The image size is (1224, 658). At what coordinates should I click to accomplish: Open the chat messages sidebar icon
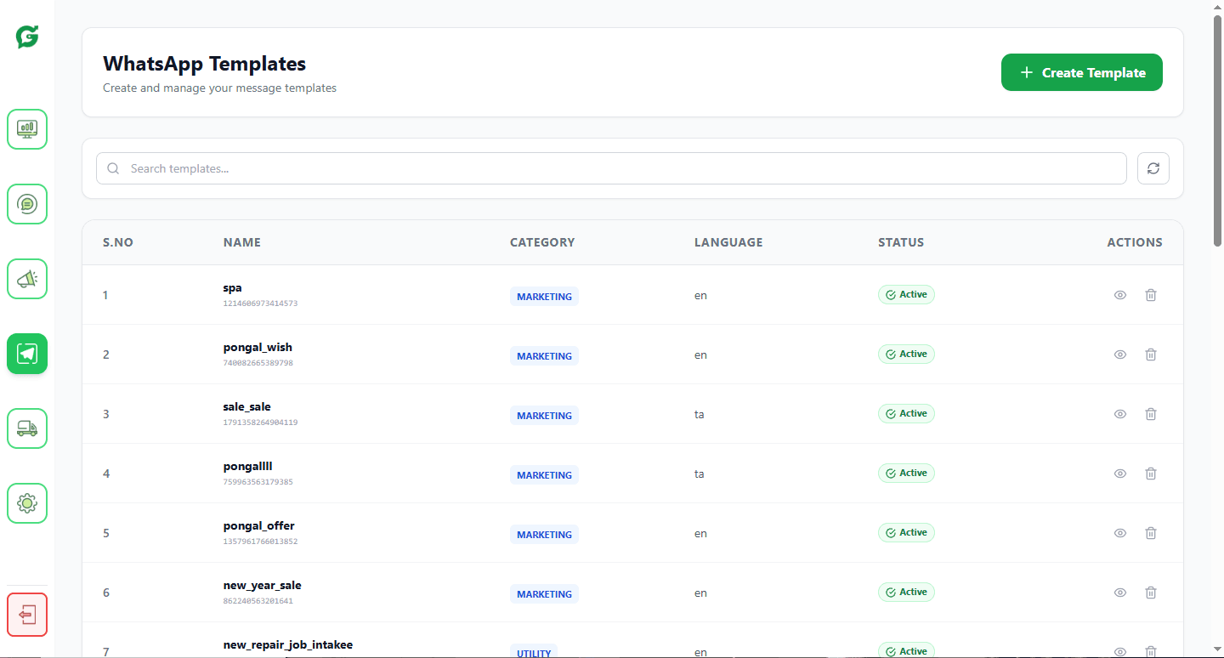(27, 204)
